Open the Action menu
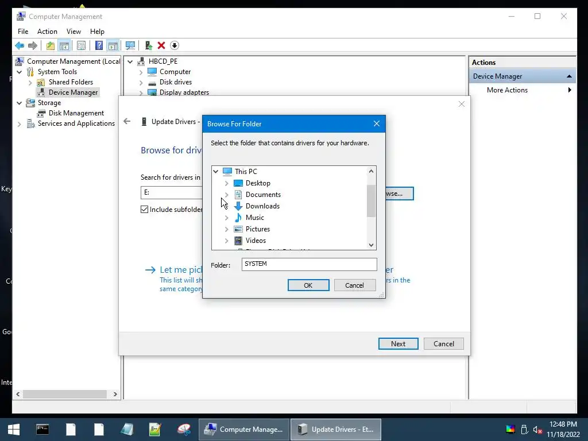Screen dimensions: 588x441 47,32
